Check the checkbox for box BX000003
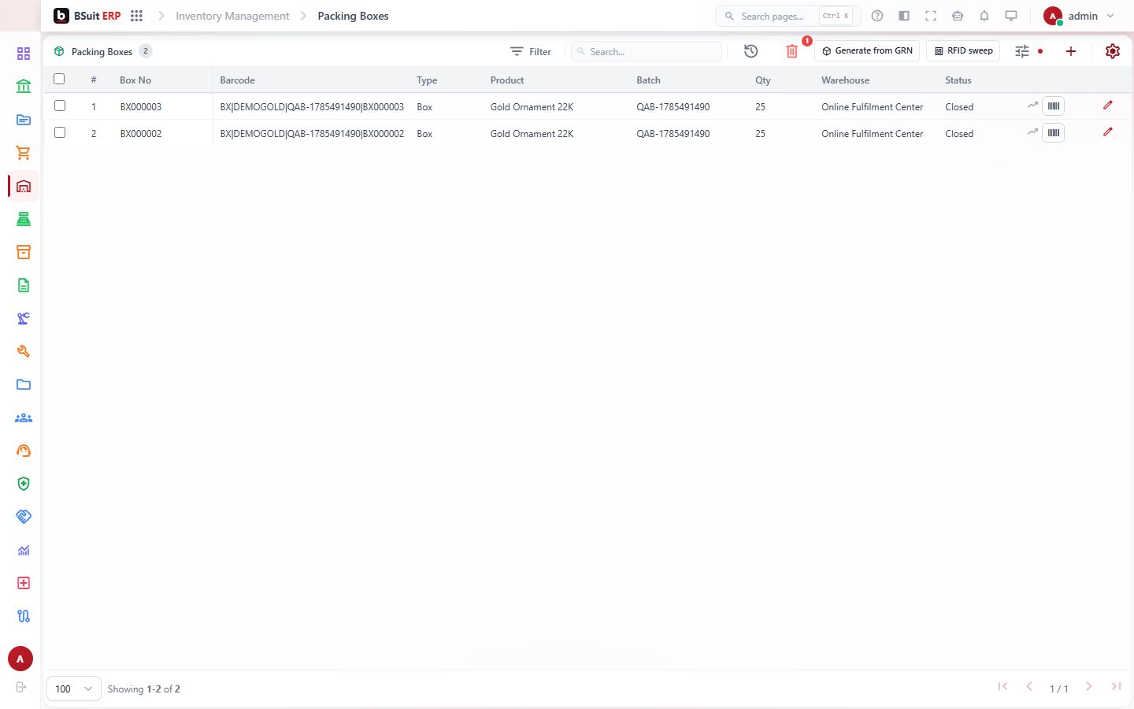This screenshot has height=709, width=1134. coord(60,106)
